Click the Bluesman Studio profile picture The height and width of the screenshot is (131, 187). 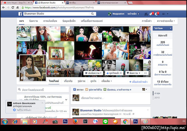(33, 68)
